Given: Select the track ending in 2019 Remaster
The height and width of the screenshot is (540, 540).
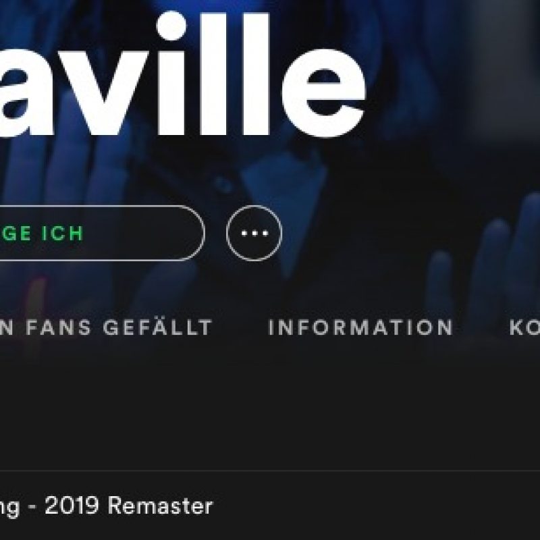Looking at the screenshot, I should [x=270, y=506].
